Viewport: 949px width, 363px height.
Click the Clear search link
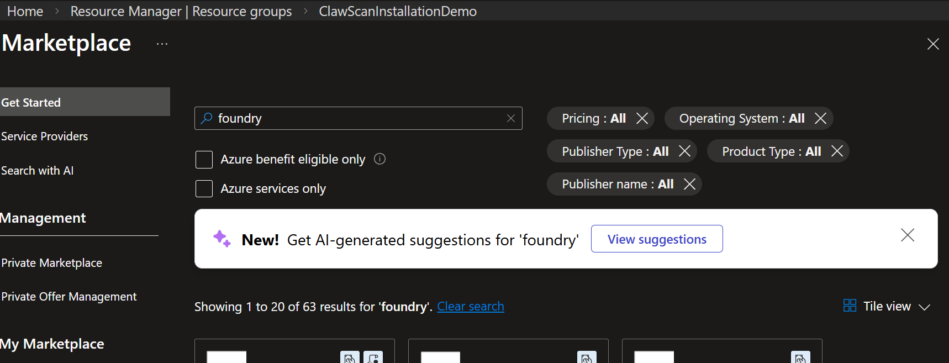(471, 306)
